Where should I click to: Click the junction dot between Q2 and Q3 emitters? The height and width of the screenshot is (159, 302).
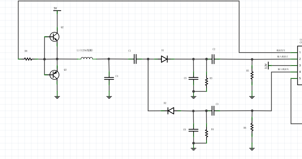click(57, 59)
